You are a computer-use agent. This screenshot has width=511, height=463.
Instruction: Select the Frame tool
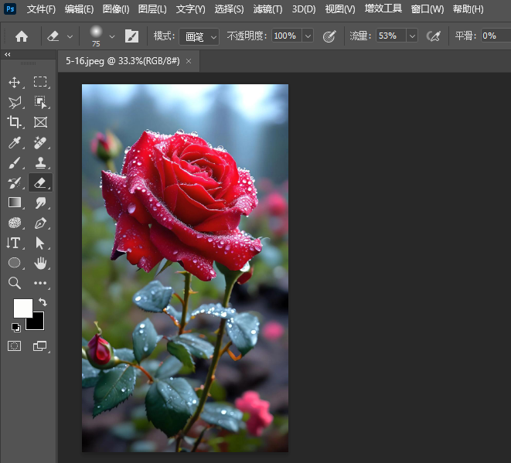click(x=40, y=122)
